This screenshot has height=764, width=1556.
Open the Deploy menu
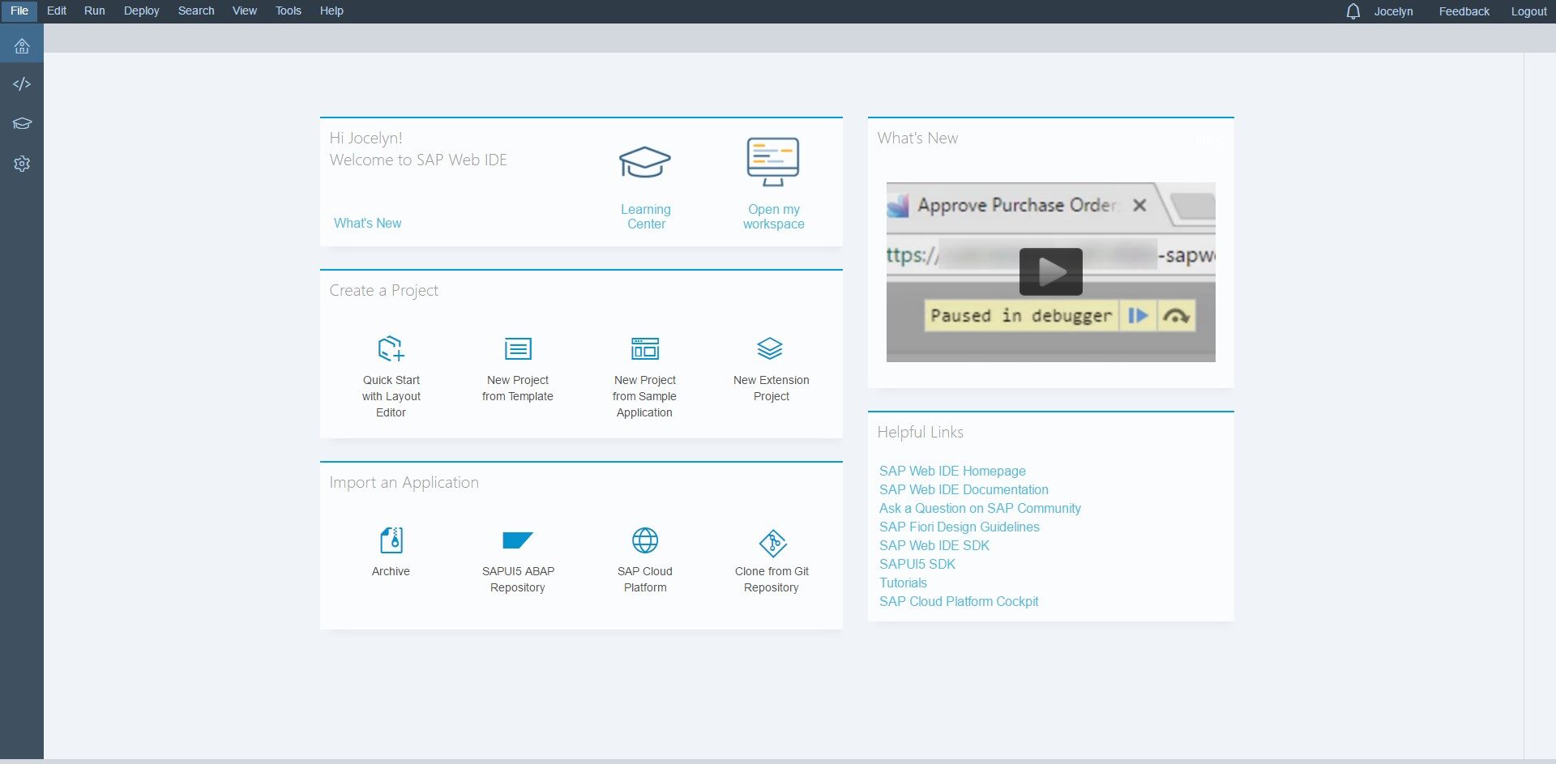pyautogui.click(x=141, y=11)
